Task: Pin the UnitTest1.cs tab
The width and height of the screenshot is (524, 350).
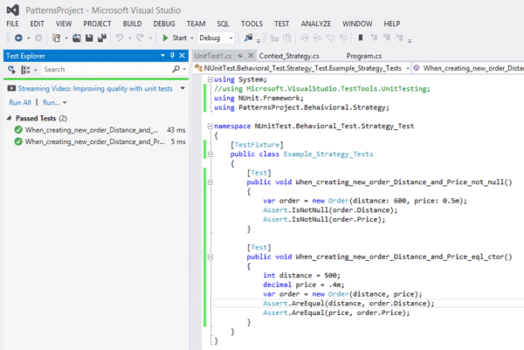Action: click(240, 56)
